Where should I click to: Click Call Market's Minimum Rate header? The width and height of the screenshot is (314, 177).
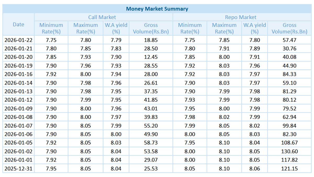[51, 28]
